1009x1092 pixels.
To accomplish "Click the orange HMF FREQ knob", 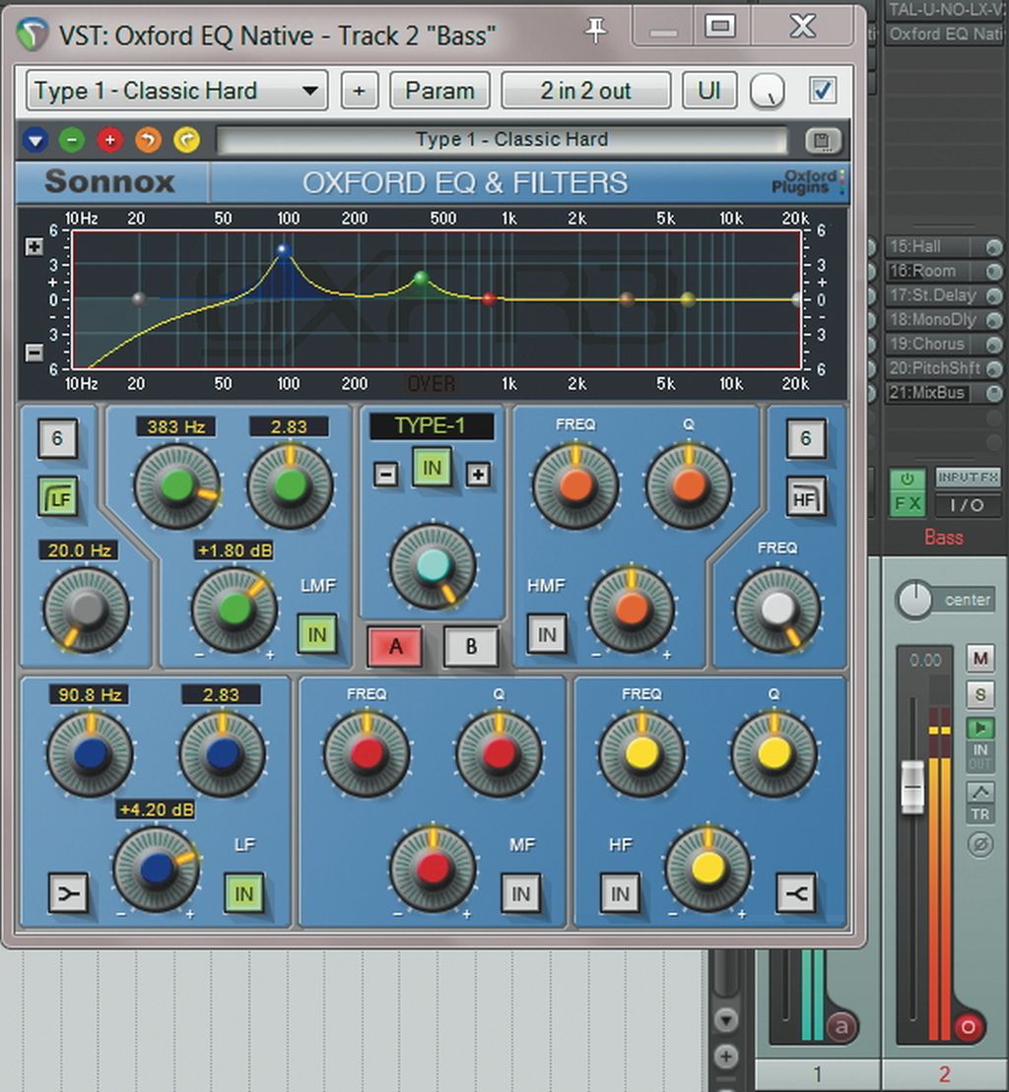I will [575, 484].
